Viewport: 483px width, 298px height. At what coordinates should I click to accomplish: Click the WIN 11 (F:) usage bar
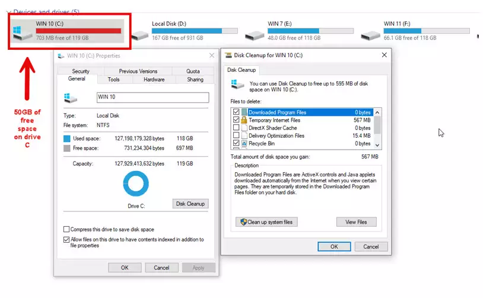[427, 31]
